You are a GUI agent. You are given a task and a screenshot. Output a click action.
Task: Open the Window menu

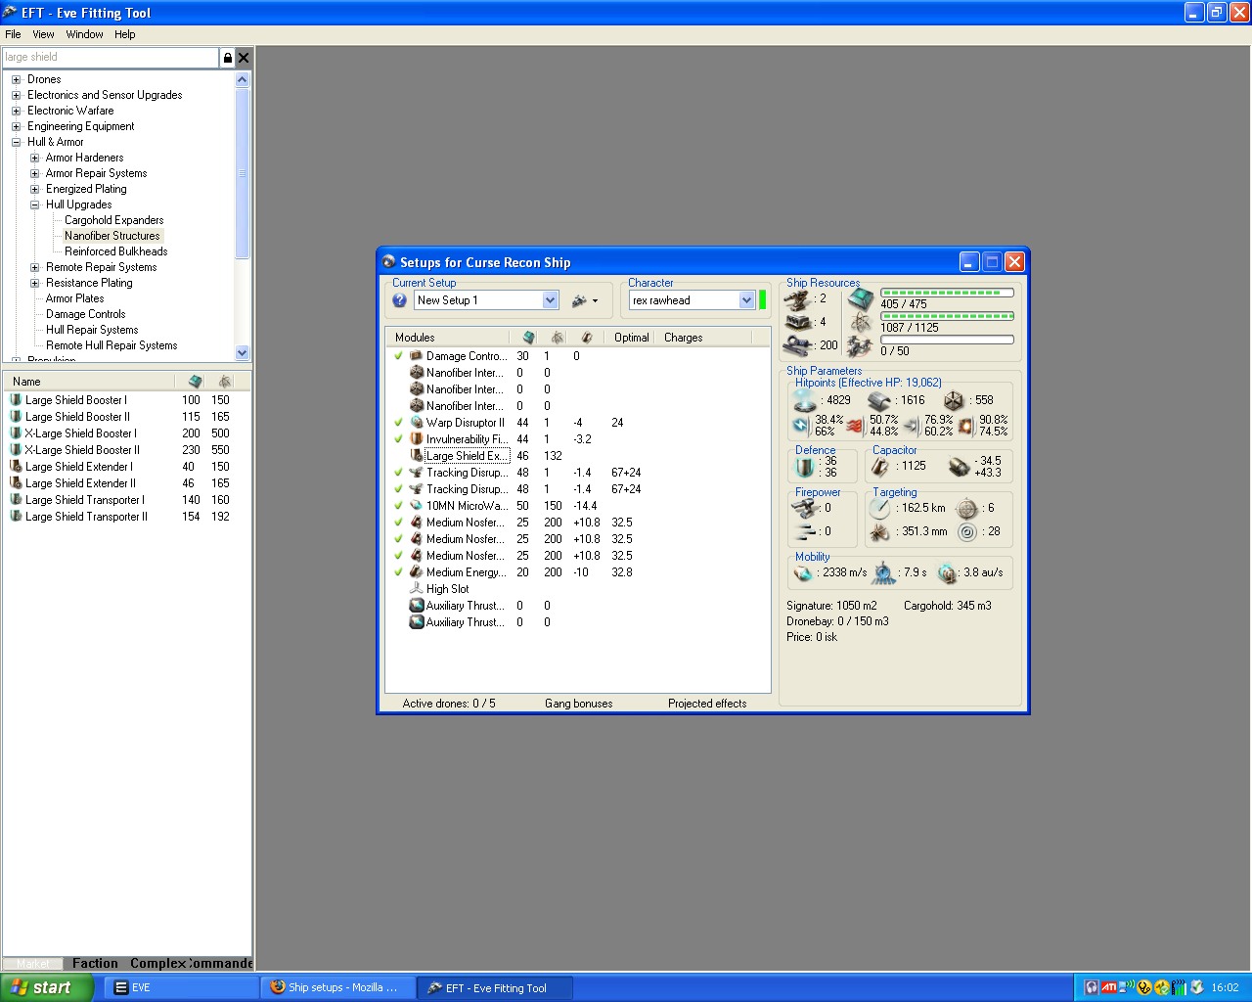click(84, 34)
